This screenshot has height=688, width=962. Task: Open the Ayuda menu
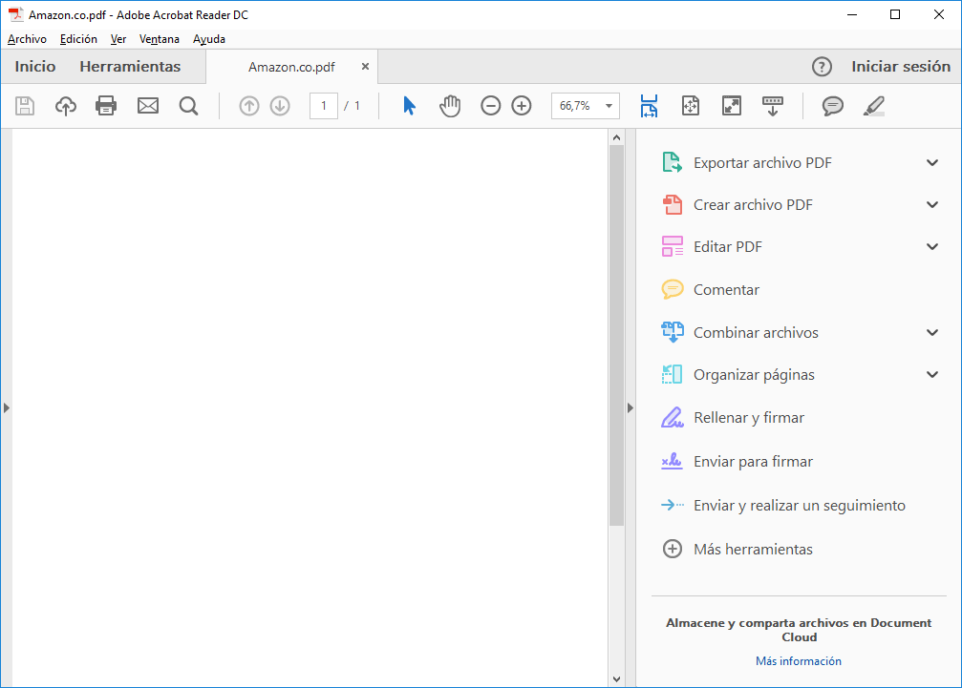209,39
